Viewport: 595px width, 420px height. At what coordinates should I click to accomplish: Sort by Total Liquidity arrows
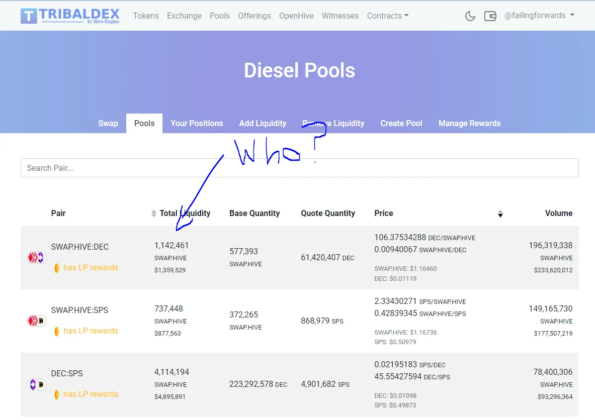click(154, 214)
